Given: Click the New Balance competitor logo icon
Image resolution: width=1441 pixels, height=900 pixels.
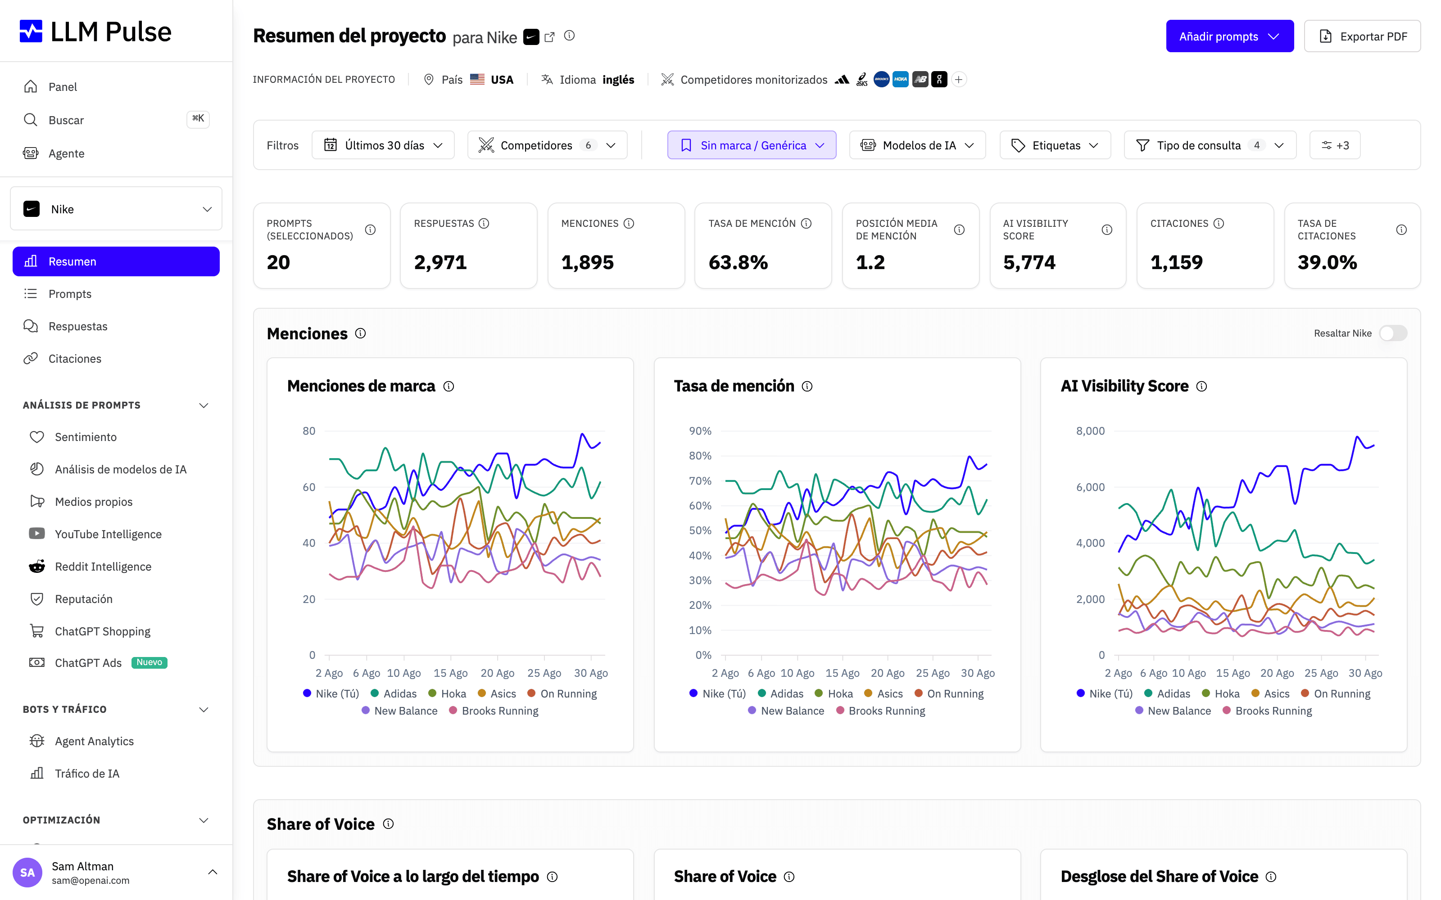Looking at the screenshot, I should click(920, 80).
